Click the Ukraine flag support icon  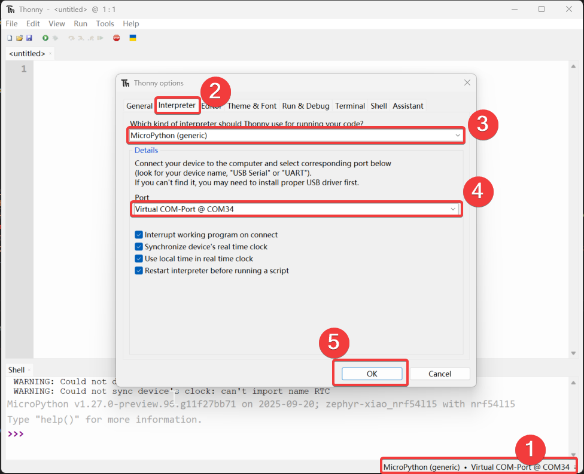[133, 38]
